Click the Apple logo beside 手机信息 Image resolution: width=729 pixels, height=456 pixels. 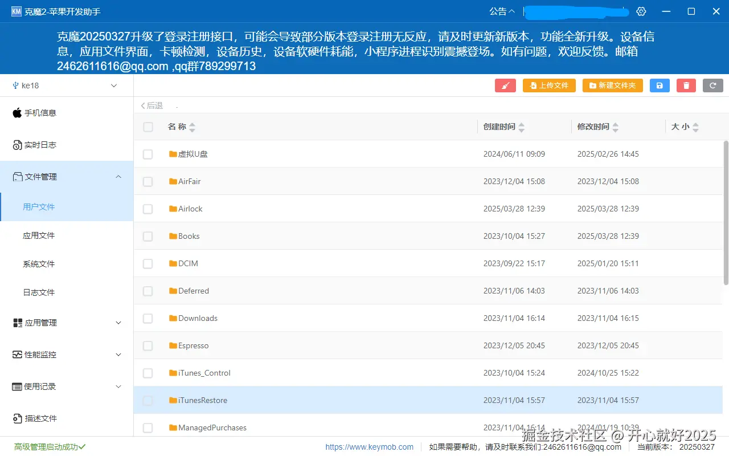(x=17, y=113)
